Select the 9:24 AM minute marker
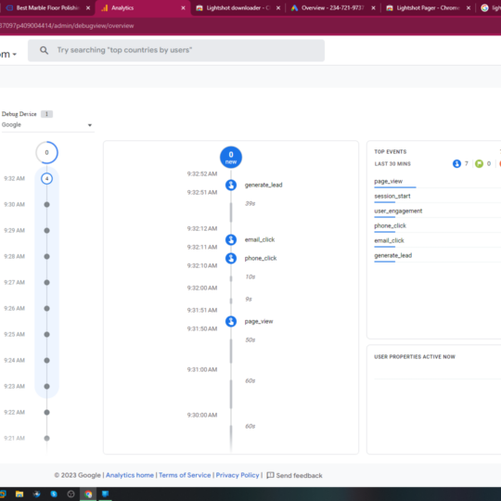 click(46, 360)
